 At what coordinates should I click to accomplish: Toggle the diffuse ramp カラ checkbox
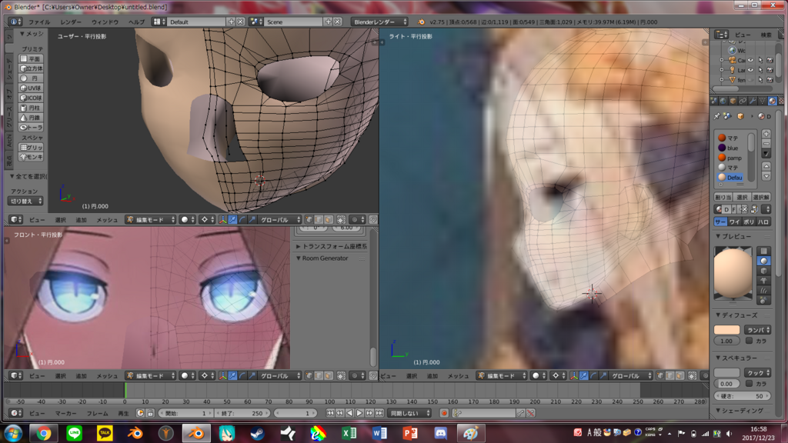tap(750, 341)
